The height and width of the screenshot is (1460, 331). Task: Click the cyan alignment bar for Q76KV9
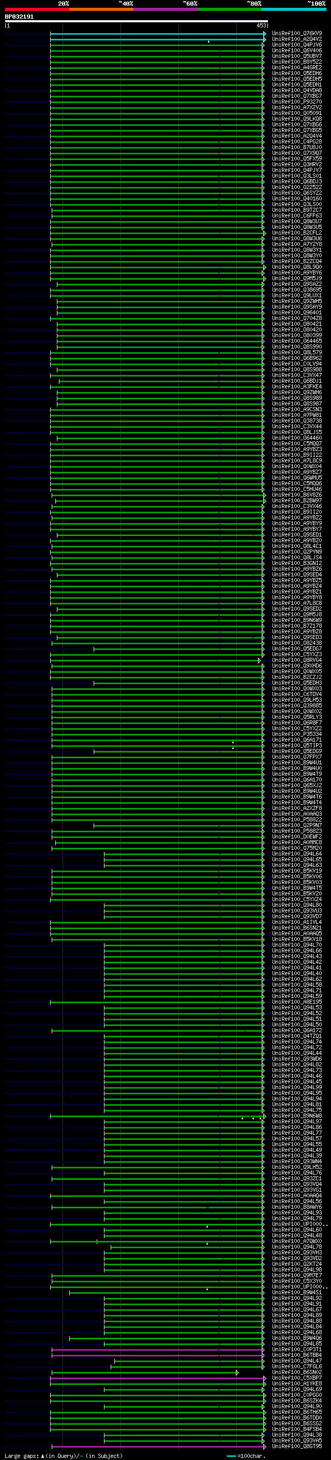[158, 34]
